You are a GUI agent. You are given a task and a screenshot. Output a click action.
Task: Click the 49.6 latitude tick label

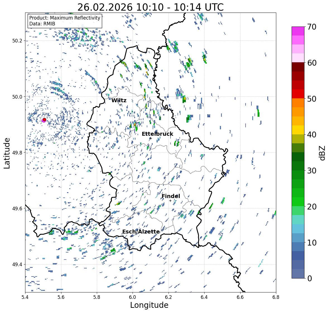17,208
